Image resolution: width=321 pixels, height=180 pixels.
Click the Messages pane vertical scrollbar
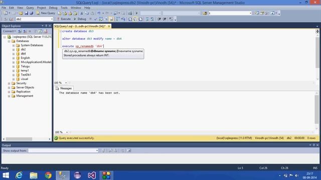coord(316,109)
